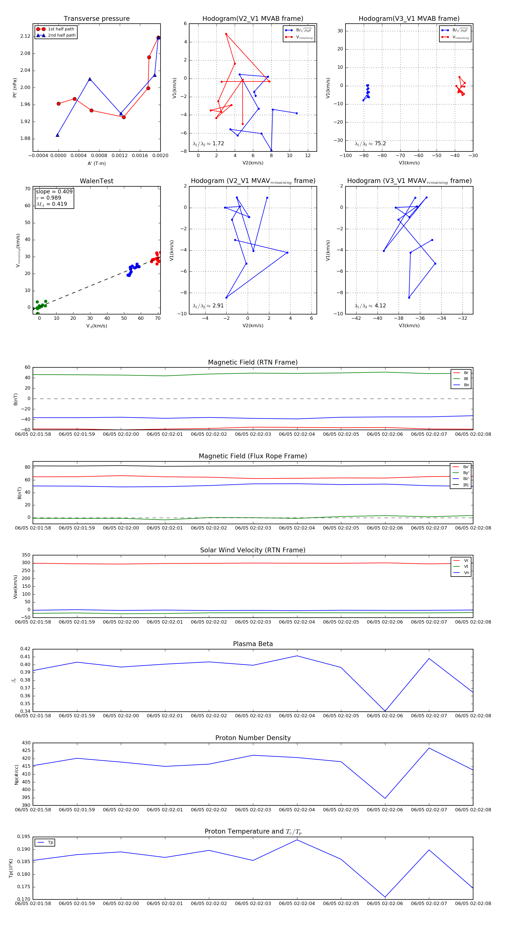
Task: Click the "Hodogram(V2_V1 MVAB frame)" title
Action: tap(253, 19)
